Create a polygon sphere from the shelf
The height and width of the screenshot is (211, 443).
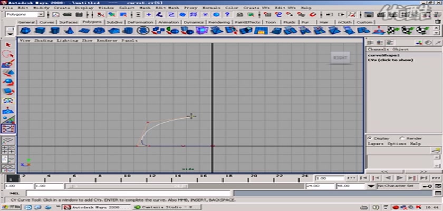(x=25, y=31)
